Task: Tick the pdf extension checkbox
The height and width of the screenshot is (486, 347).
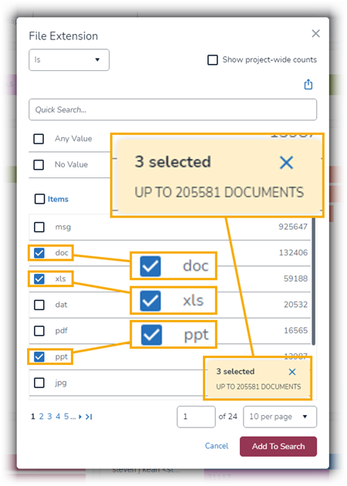Action: coord(39,331)
